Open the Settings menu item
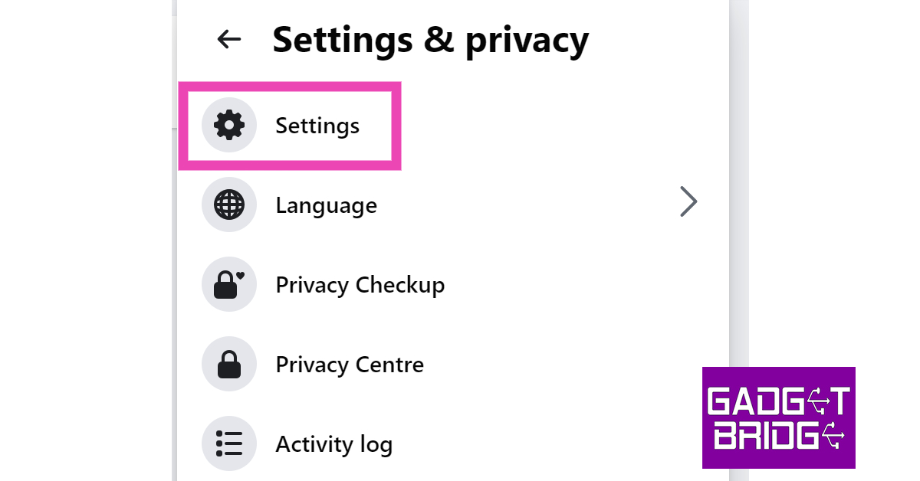Viewport: 920px width, 481px height. click(317, 125)
